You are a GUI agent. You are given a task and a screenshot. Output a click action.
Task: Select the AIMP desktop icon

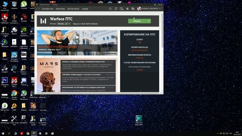point(14,107)
